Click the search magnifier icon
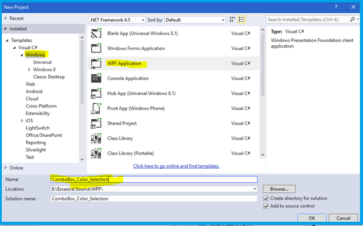 (353, 19)
